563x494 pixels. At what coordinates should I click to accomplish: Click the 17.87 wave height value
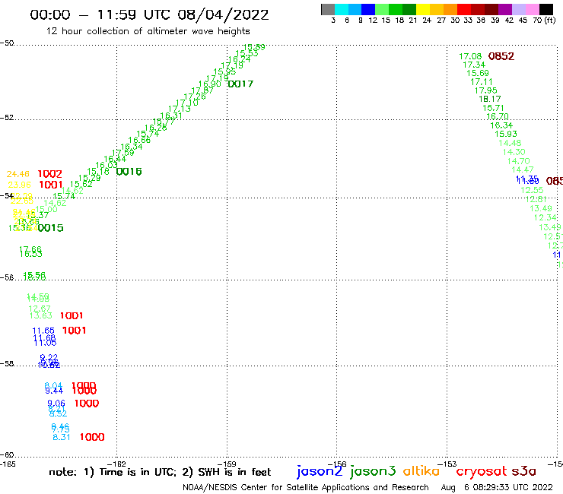tap(202, 90)
